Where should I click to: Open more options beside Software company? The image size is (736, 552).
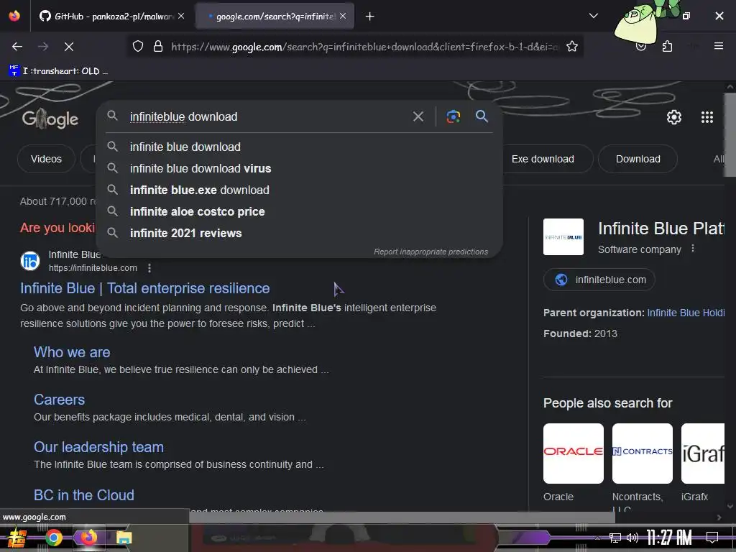coord(693,249)
